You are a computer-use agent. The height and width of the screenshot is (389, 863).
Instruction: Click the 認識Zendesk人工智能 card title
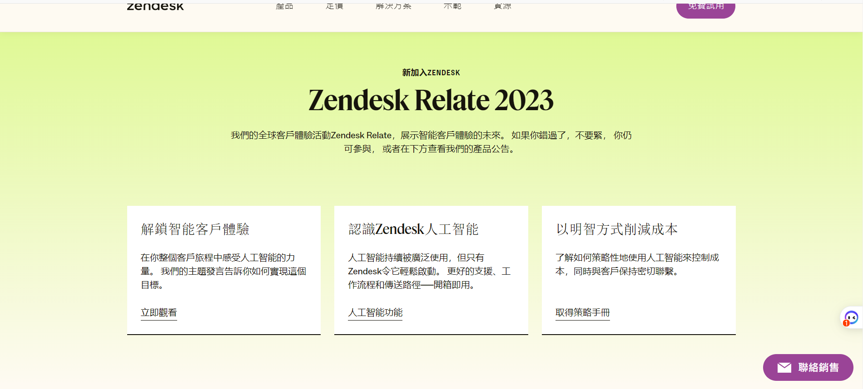(x=413, y=229)
